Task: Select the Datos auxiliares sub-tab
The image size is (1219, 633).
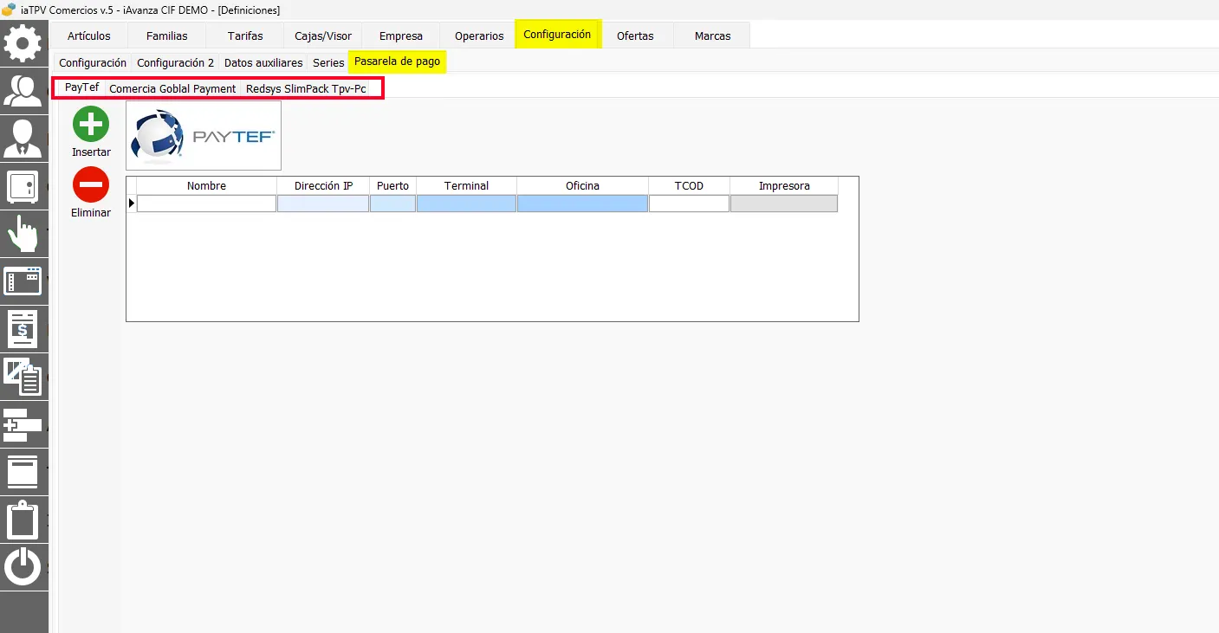Action: tap(263, 62)
